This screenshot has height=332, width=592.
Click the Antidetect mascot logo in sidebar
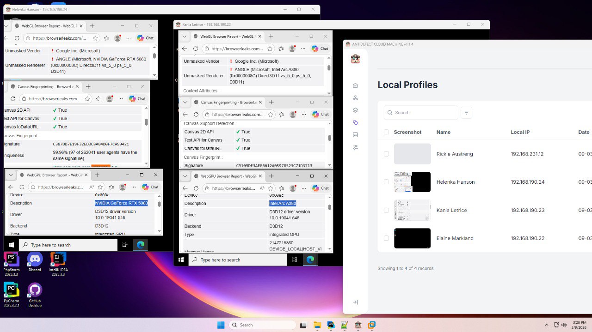[355, 59]
